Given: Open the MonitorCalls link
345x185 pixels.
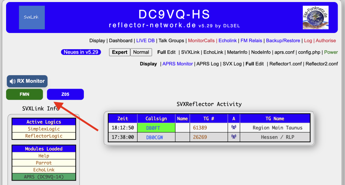Looking at the screenshot, I should pyautogui.click(x=201, y=40).
